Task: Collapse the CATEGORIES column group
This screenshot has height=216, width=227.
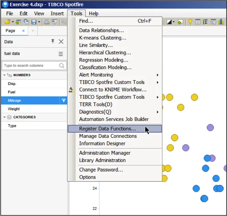Action: click(4, 117)
